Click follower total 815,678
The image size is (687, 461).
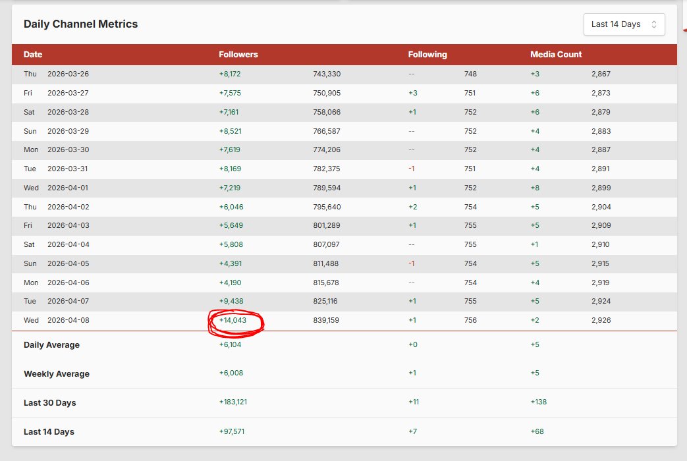click(x=326, y=283)
